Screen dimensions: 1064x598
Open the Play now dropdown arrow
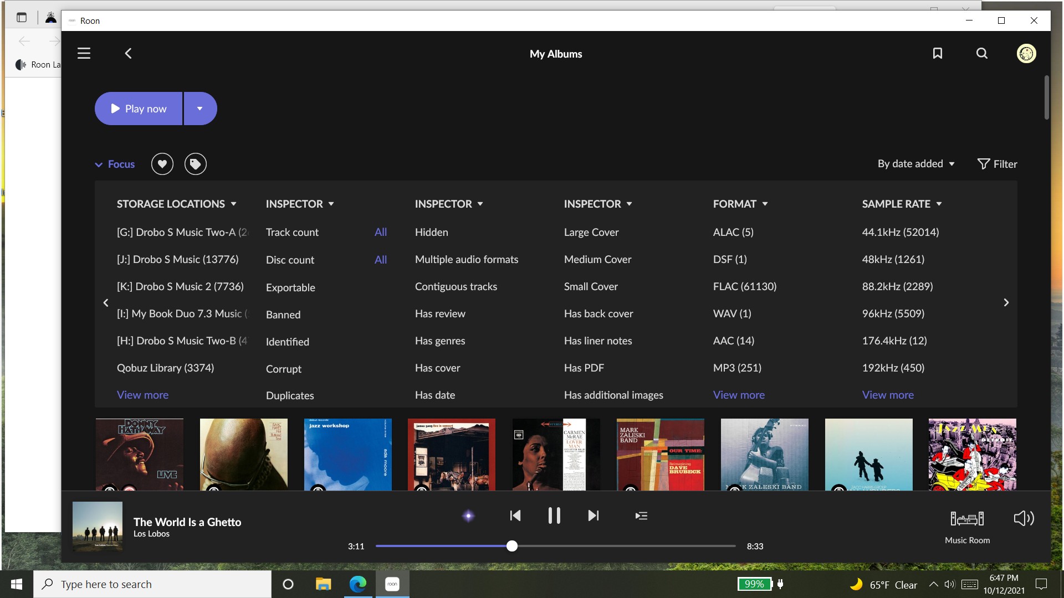coord(200,109)
